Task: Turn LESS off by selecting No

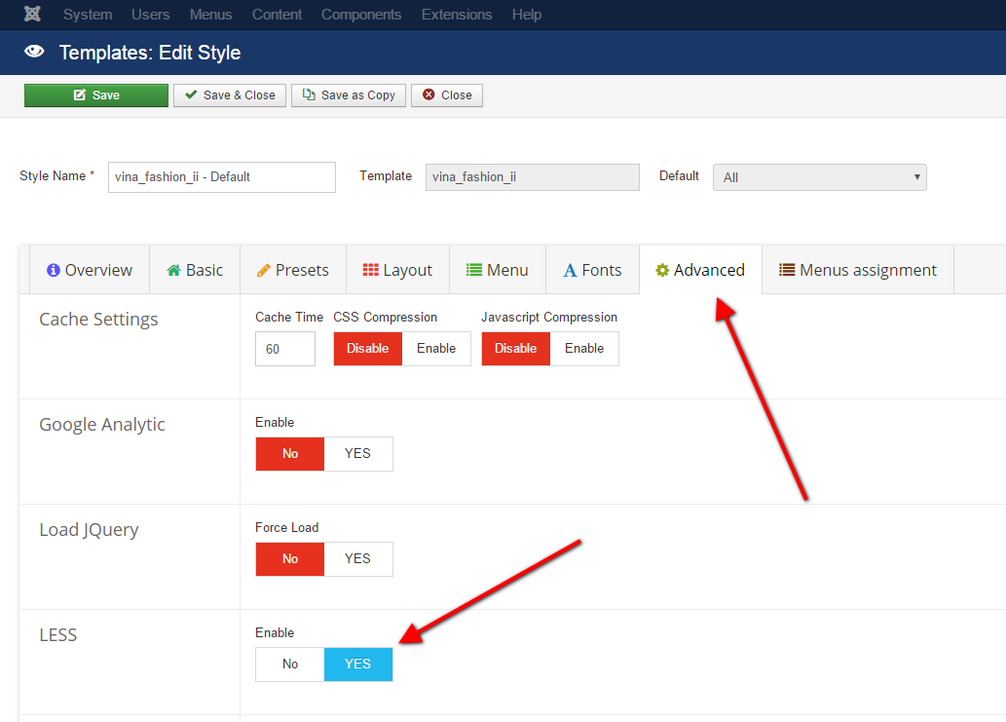Action: [x=290, y=665]
